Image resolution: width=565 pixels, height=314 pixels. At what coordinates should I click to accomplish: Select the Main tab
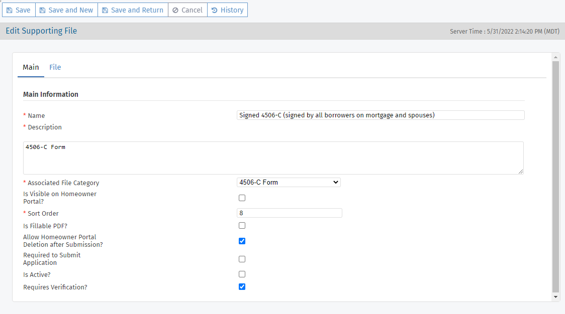31,67
